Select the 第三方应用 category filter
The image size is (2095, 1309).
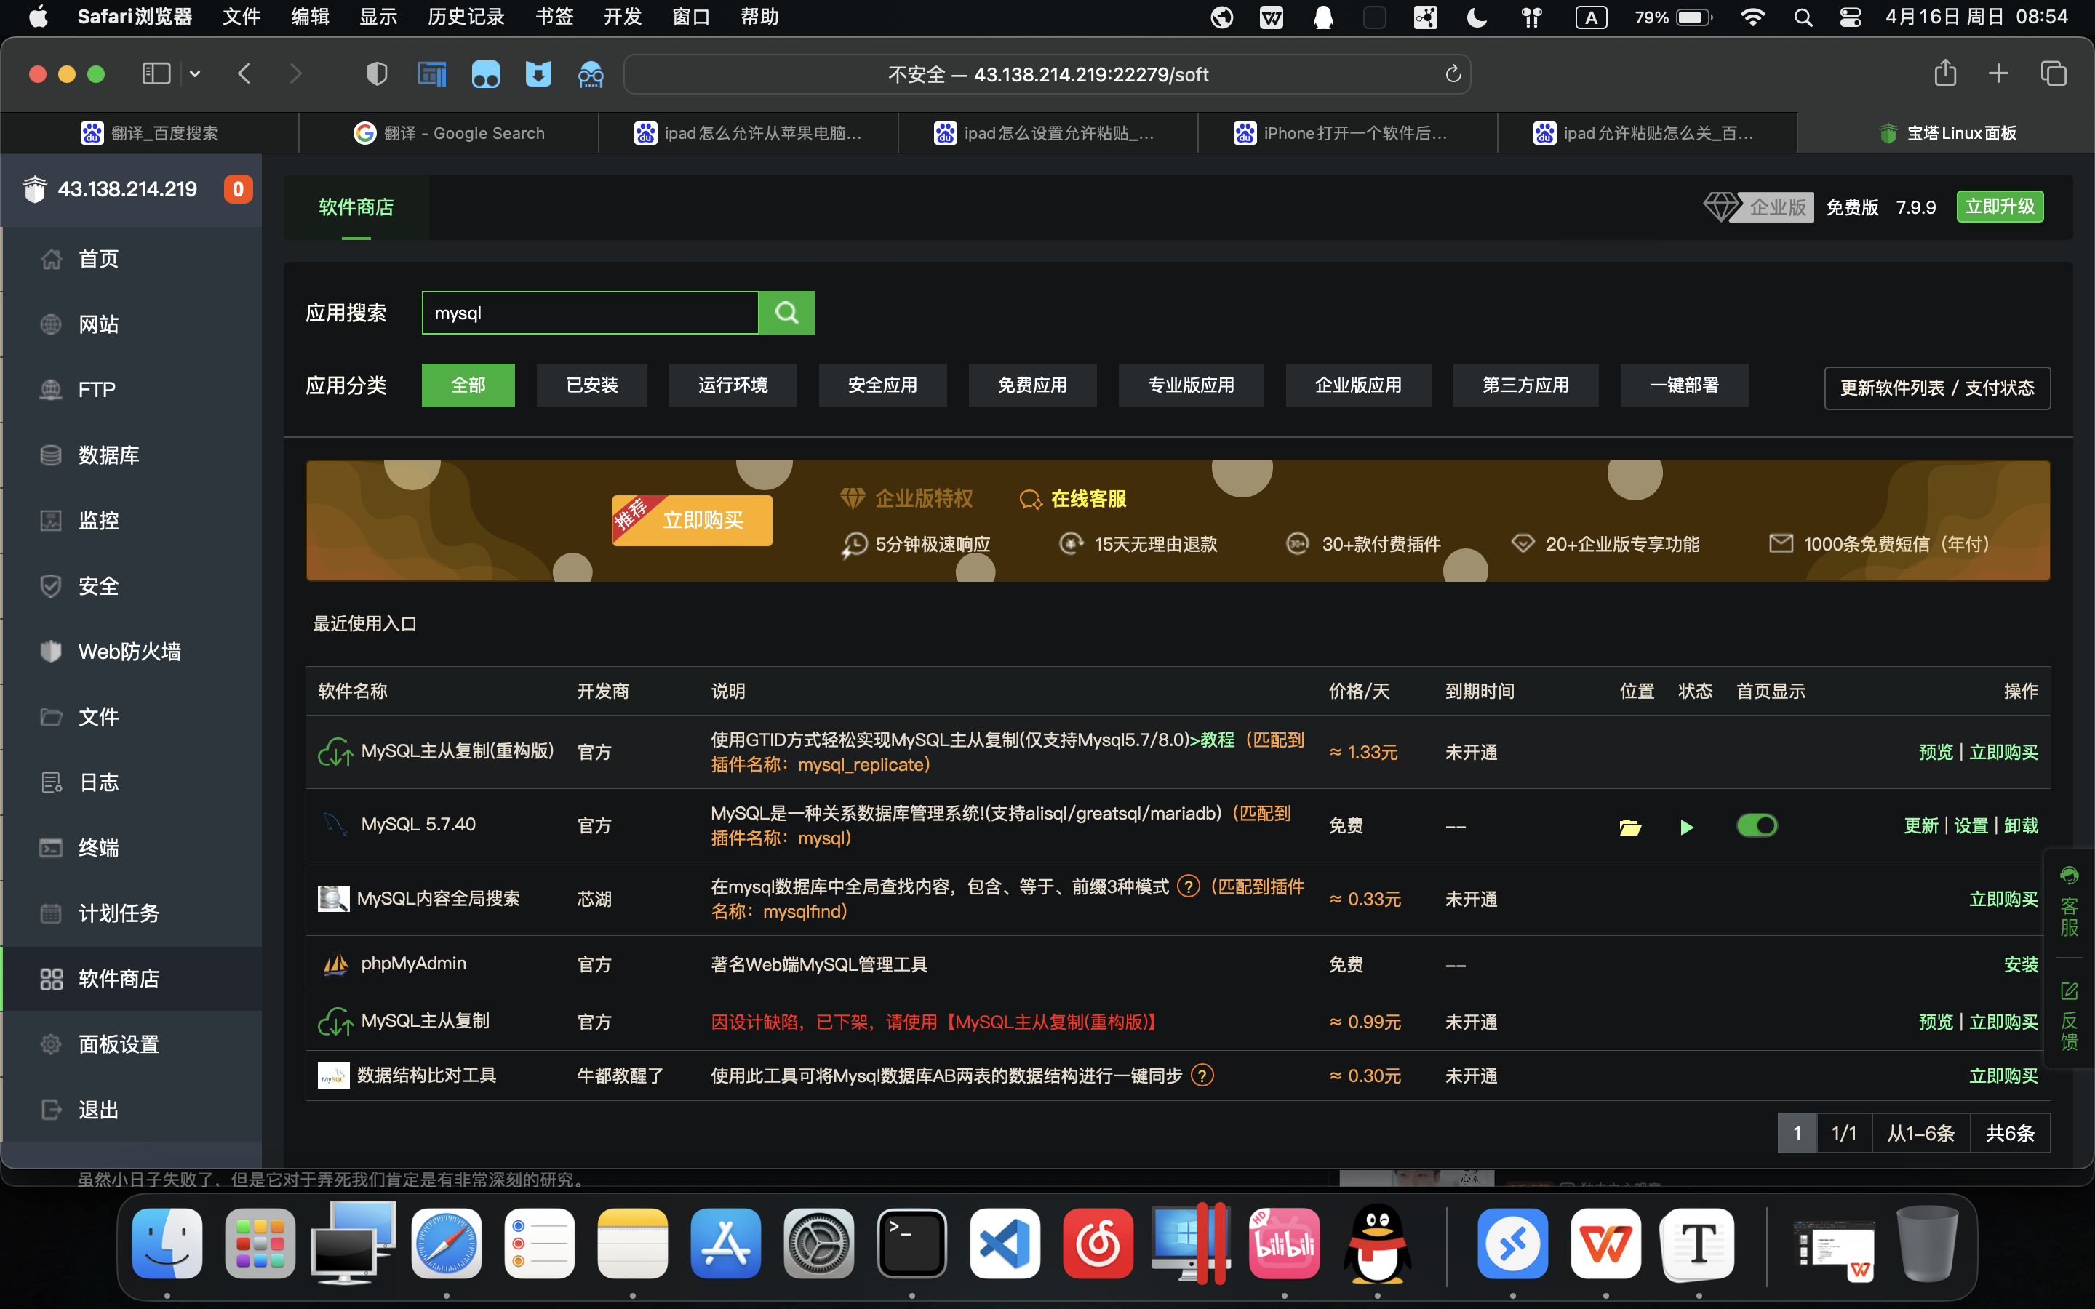pyautogui.click(x=1525, y=385)
